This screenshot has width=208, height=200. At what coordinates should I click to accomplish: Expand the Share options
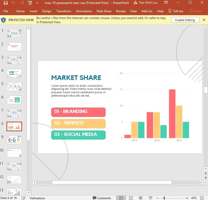click(196, 11)
